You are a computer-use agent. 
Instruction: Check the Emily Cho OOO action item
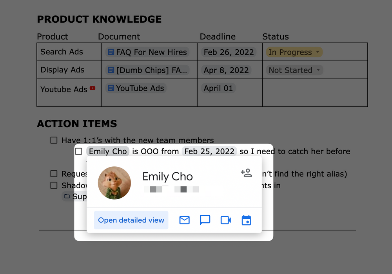[78, 151]
